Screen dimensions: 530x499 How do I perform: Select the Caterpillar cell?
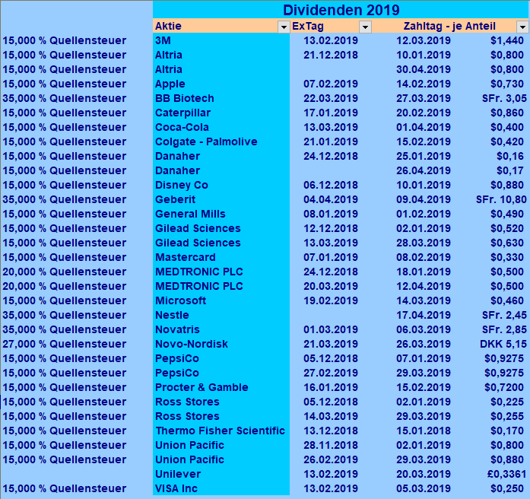coord(221,113)
